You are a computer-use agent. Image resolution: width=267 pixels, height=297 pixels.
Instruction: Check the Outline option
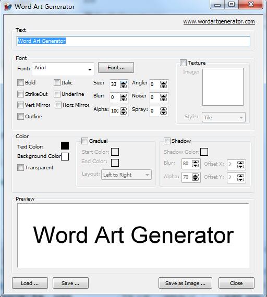point(20,117)
